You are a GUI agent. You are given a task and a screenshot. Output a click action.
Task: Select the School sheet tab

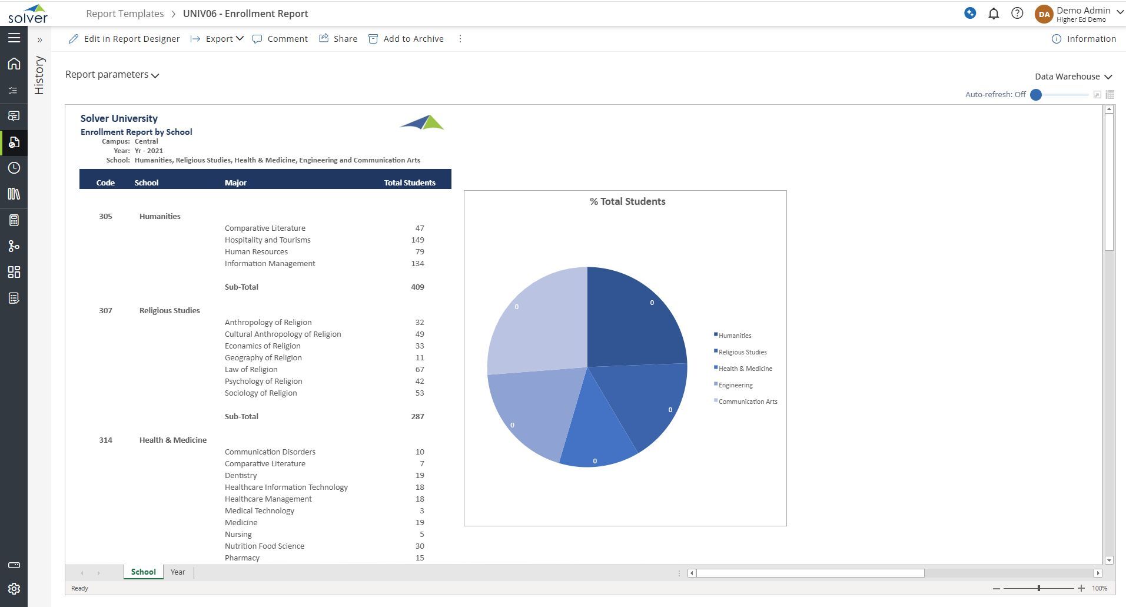(x=143, y=572)
